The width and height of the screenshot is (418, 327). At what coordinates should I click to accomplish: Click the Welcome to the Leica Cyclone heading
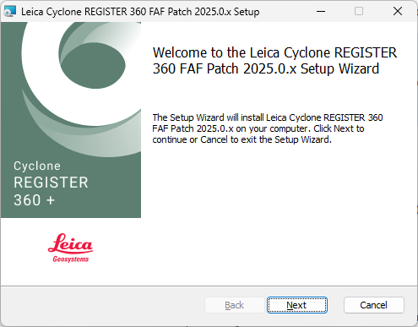coord(274,61)
